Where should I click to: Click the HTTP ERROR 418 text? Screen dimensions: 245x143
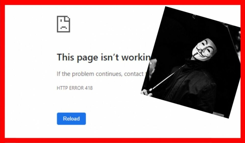(x=75, y=88)
